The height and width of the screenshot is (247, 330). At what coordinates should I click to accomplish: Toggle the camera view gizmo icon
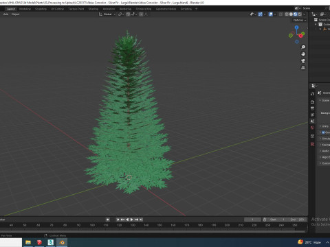[x=303, y=61]
